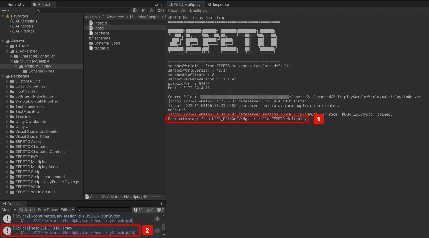Click the info icon of hello ZEPETO log

(x=7, y=230)
